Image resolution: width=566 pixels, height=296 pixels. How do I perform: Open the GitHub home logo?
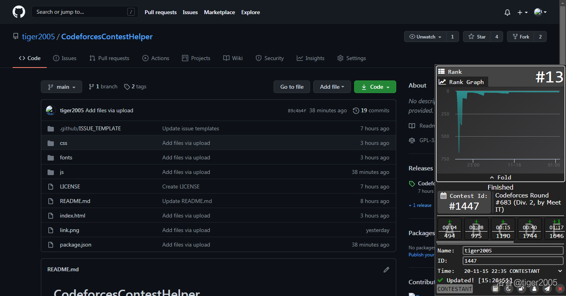pos(19,12)
